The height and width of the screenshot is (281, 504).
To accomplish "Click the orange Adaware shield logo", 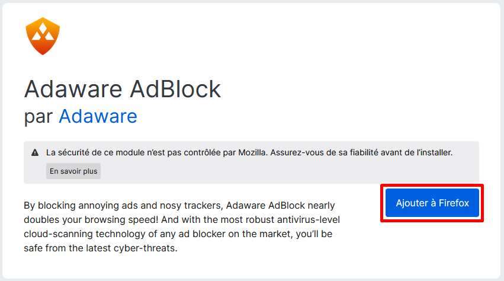I will pyautogui.click(x=43, y=36).
